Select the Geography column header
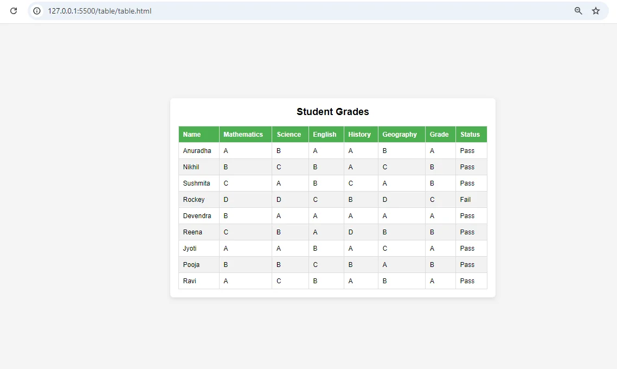 pos(400,134)
